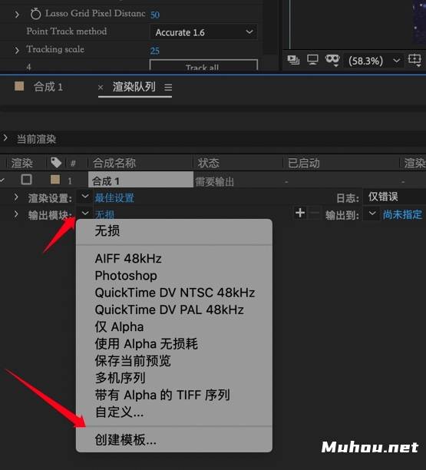
Task: Select QuickTime DV PAL 48kHz from menu
Action: (170, 309)
